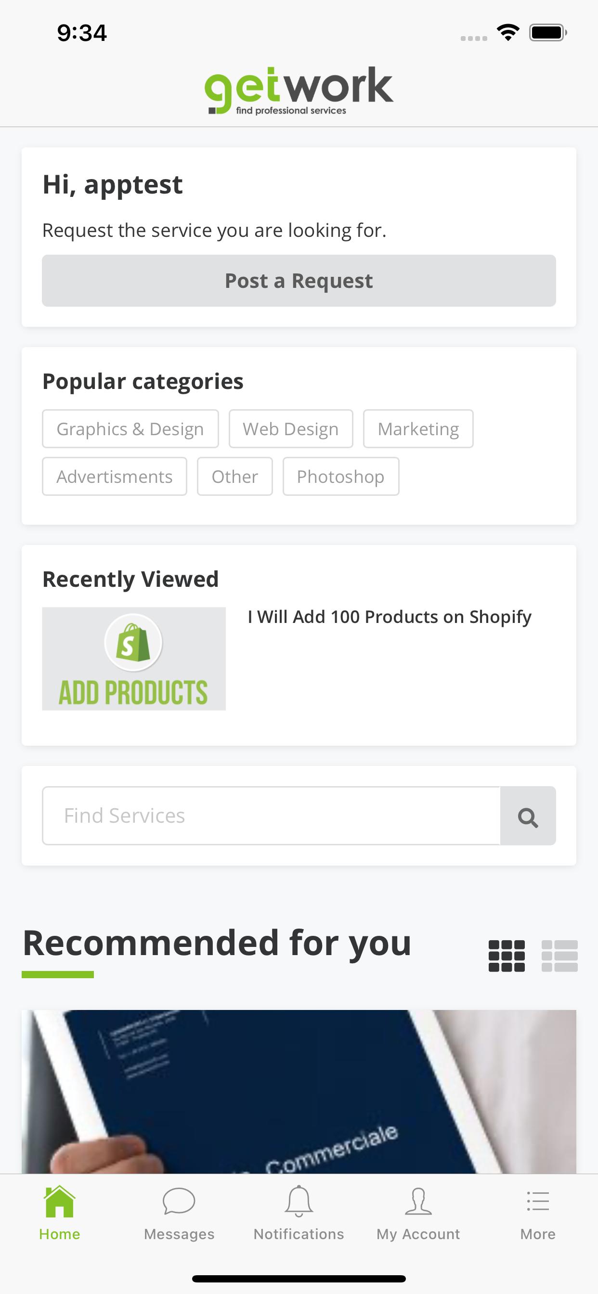The height and width of the screenshot is (1294, 598).
Task: Open the Home tab
Action: pyautogui.click(x=60, y=1213)
